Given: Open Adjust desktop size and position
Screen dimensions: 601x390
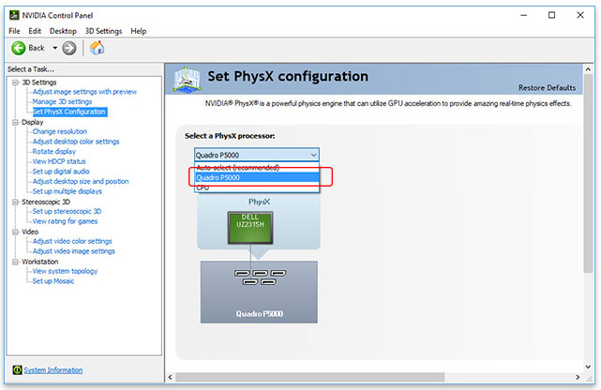Looking at the screenshot, I should tap(81, 181).
